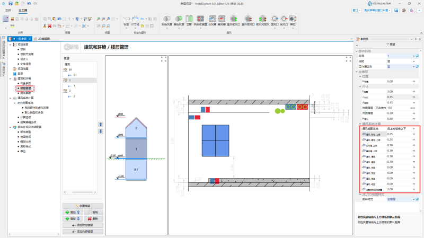Collapse the 部件外观 configuration tree node
Screen dimensions: 424x238
10,127
